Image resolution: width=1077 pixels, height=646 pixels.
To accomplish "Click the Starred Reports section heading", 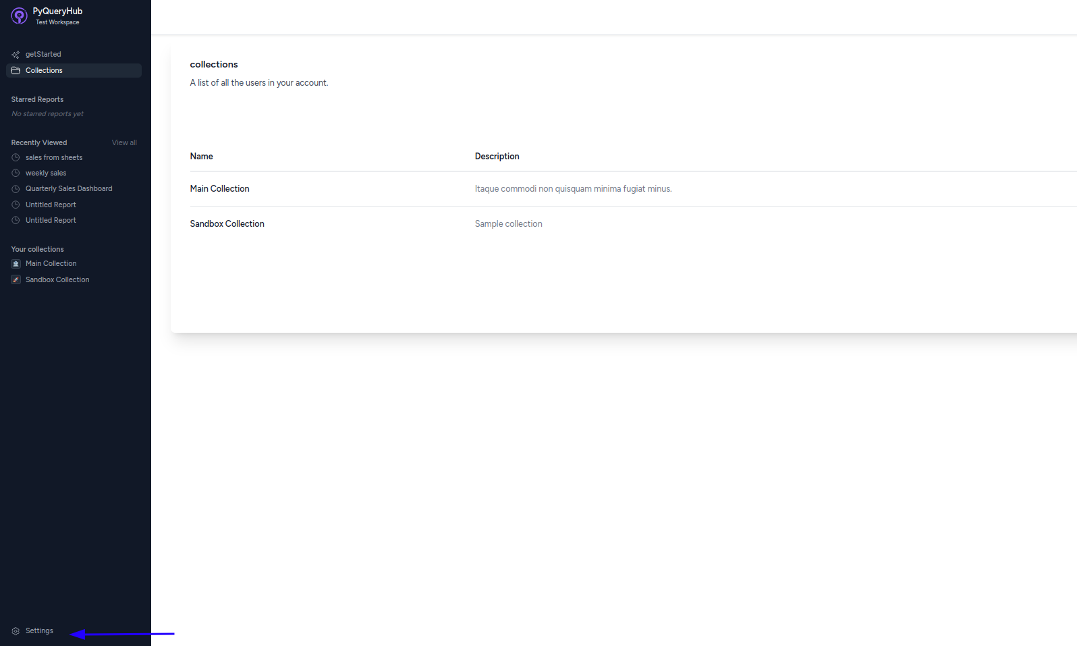I will (x=37, y=100).
